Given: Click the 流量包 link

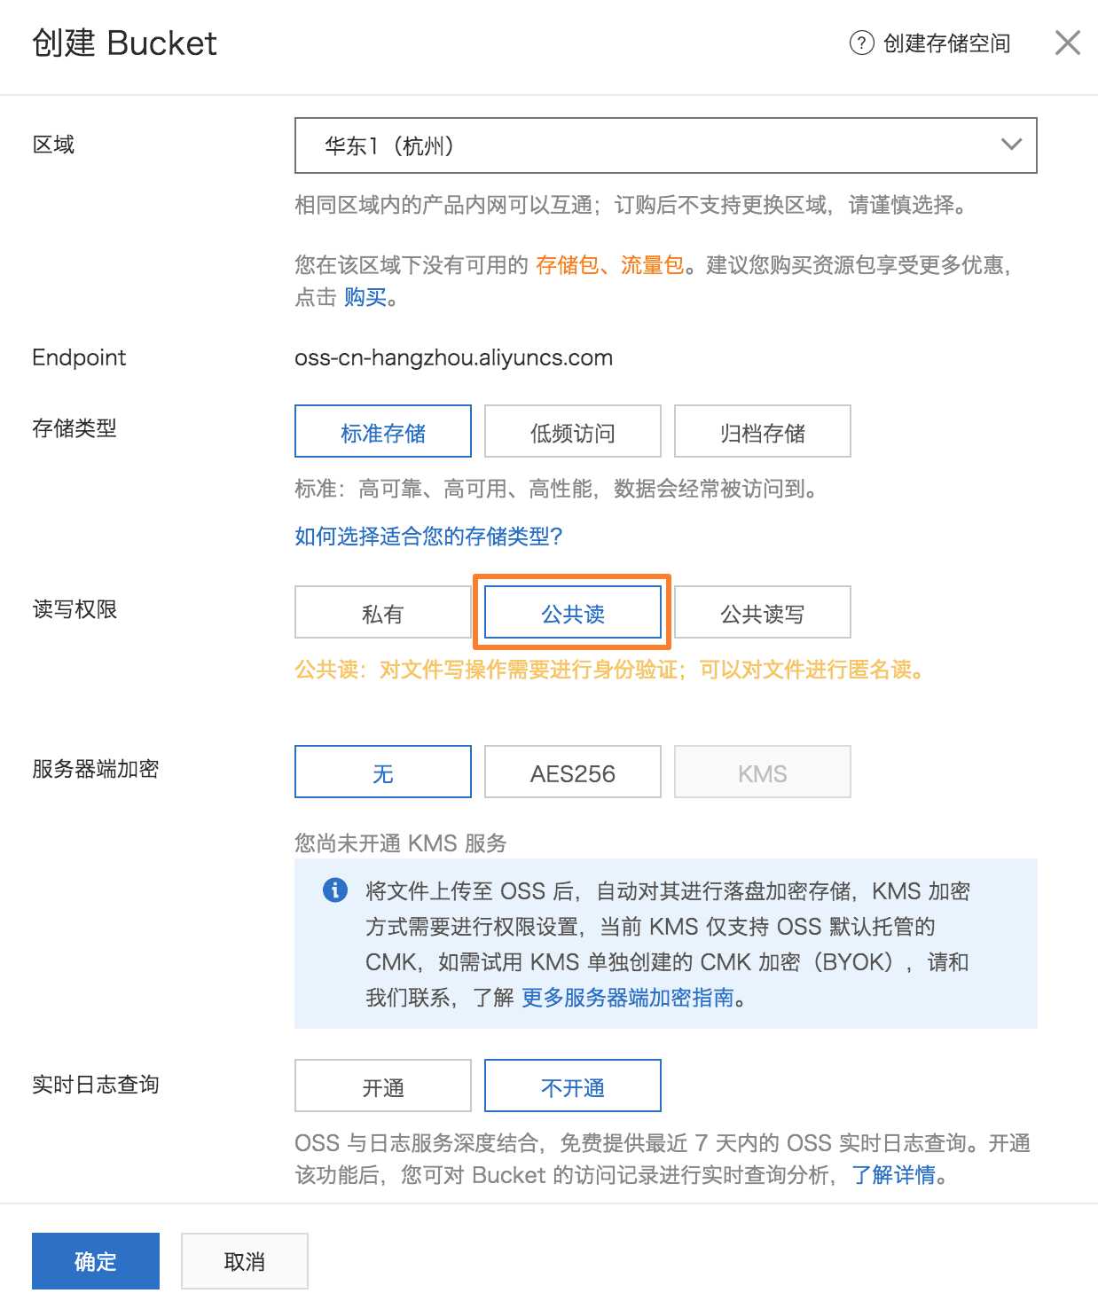Looking at the screenshot, I should tap(652, 264).
